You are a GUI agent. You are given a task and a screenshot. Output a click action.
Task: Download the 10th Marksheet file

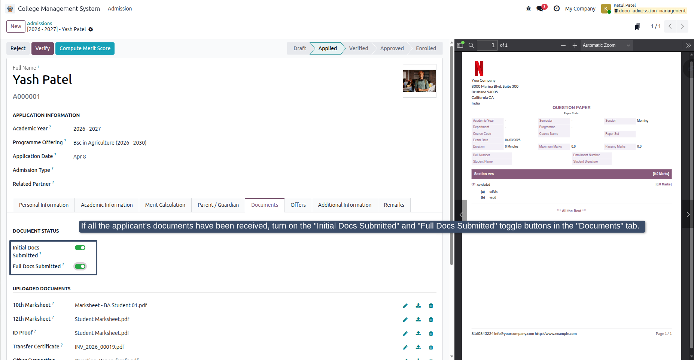[418, 306]
